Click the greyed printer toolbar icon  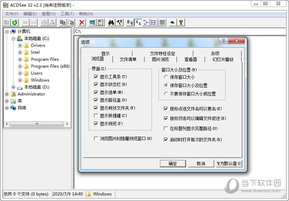tap(44, 23)
